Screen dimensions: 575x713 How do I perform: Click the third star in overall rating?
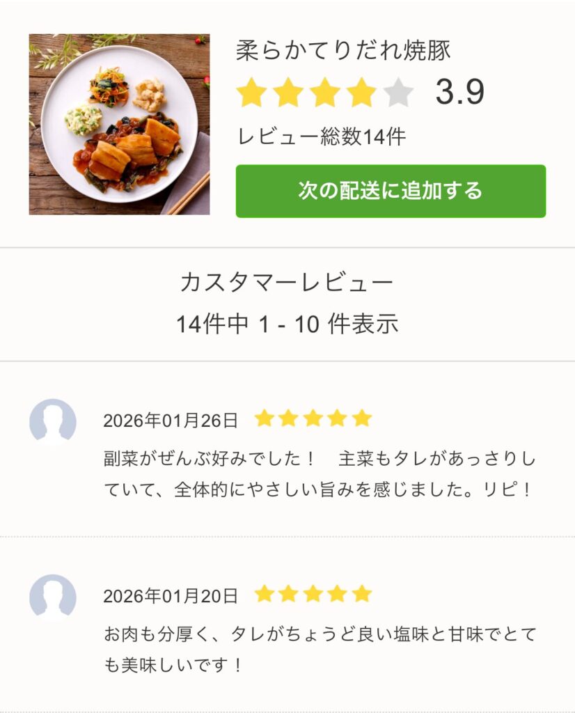click(x=324, y=93)
